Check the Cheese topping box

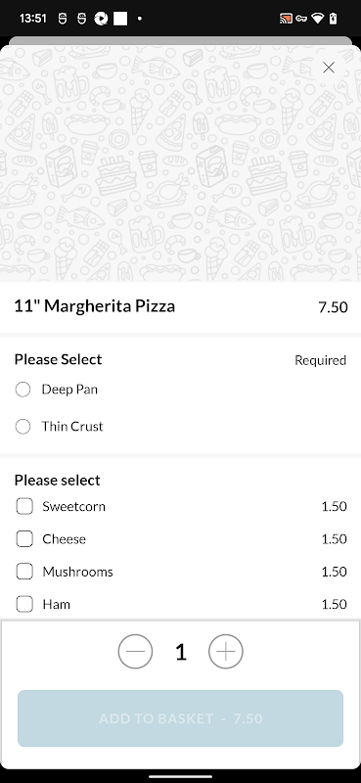[24, 539]
